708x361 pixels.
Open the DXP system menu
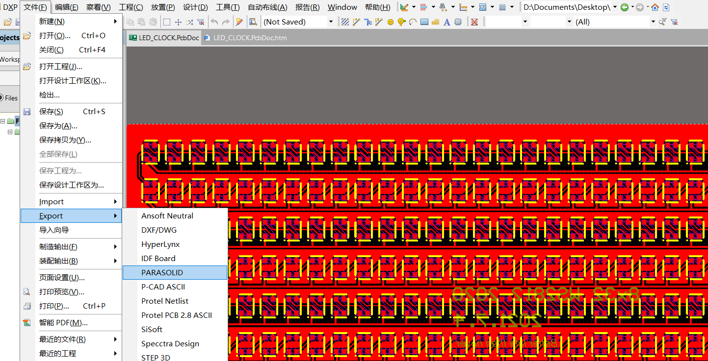(x=10, y=7)
